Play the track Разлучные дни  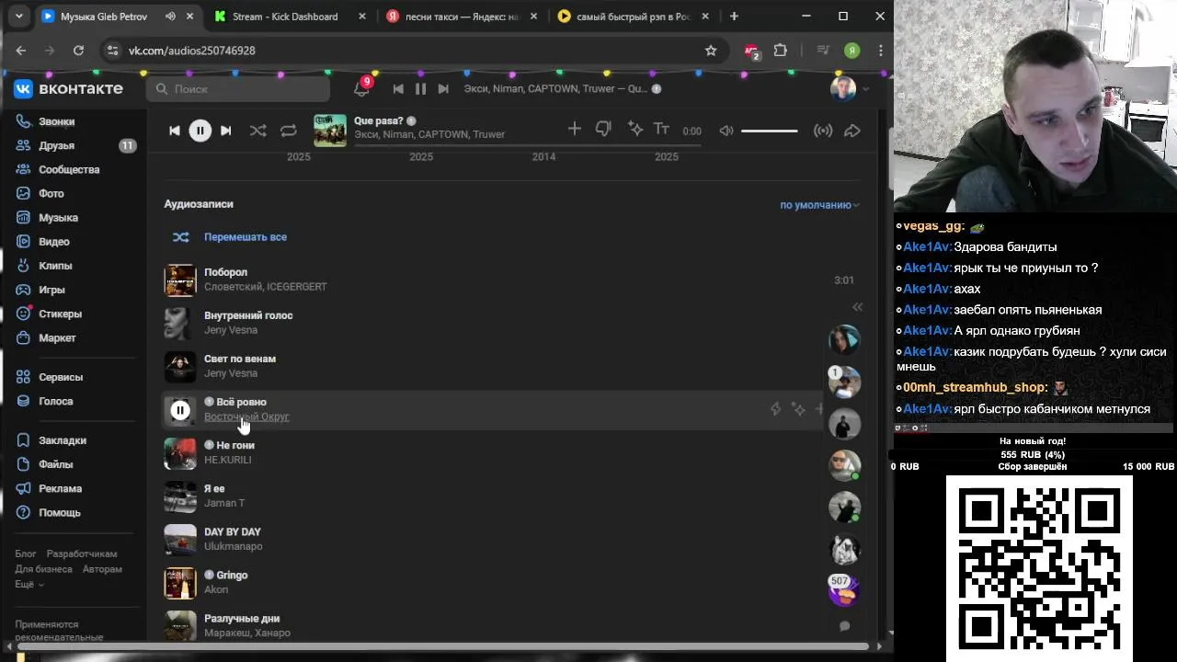point(180,625)
